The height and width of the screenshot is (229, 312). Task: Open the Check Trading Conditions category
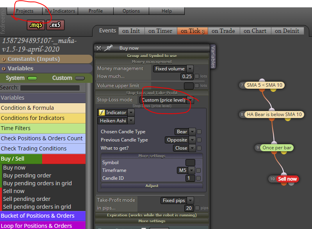click(x=43, y=148)
